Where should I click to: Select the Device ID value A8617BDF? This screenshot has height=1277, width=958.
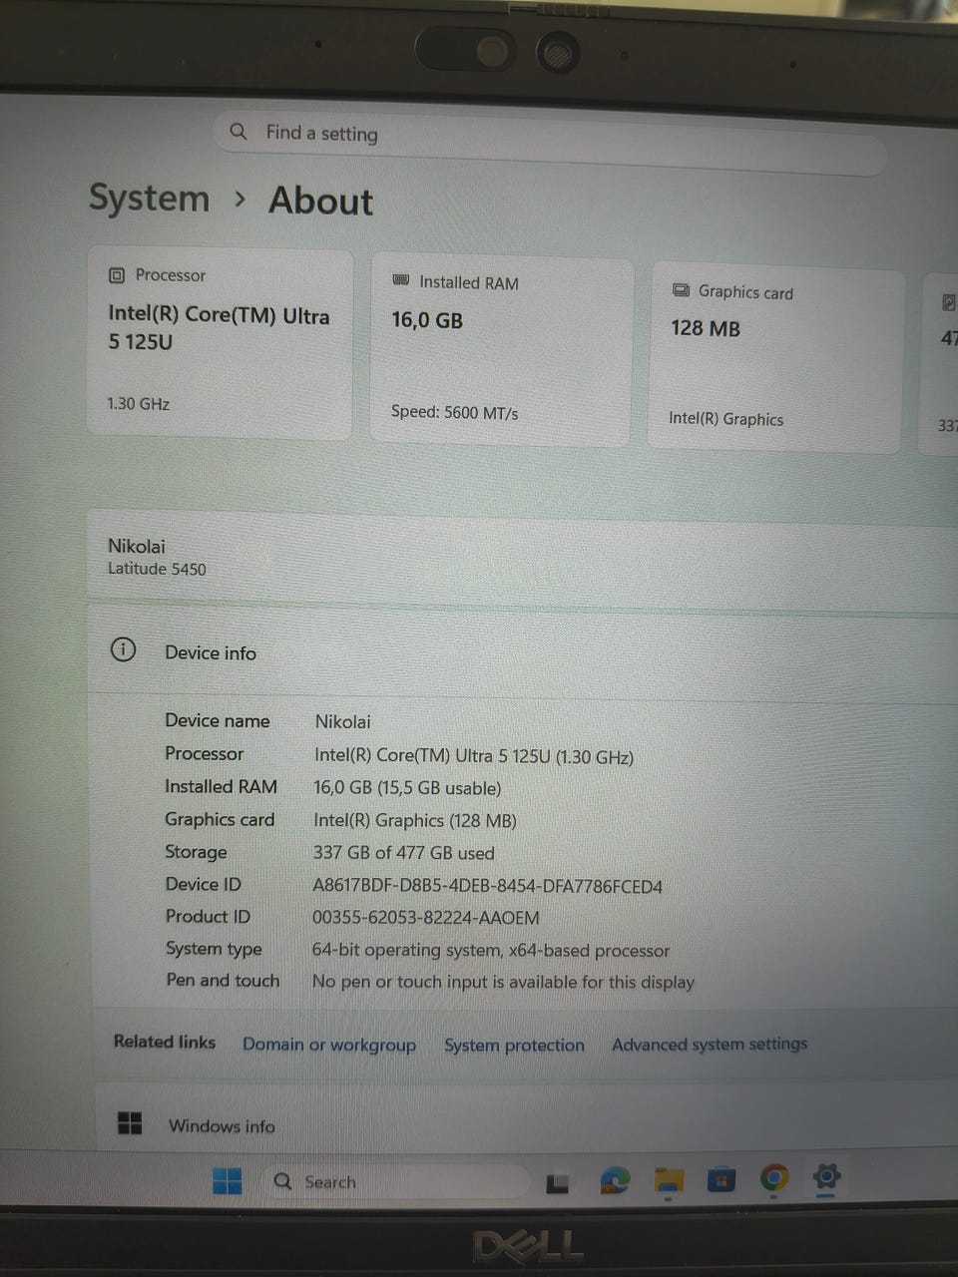click(x=488, y=886)
